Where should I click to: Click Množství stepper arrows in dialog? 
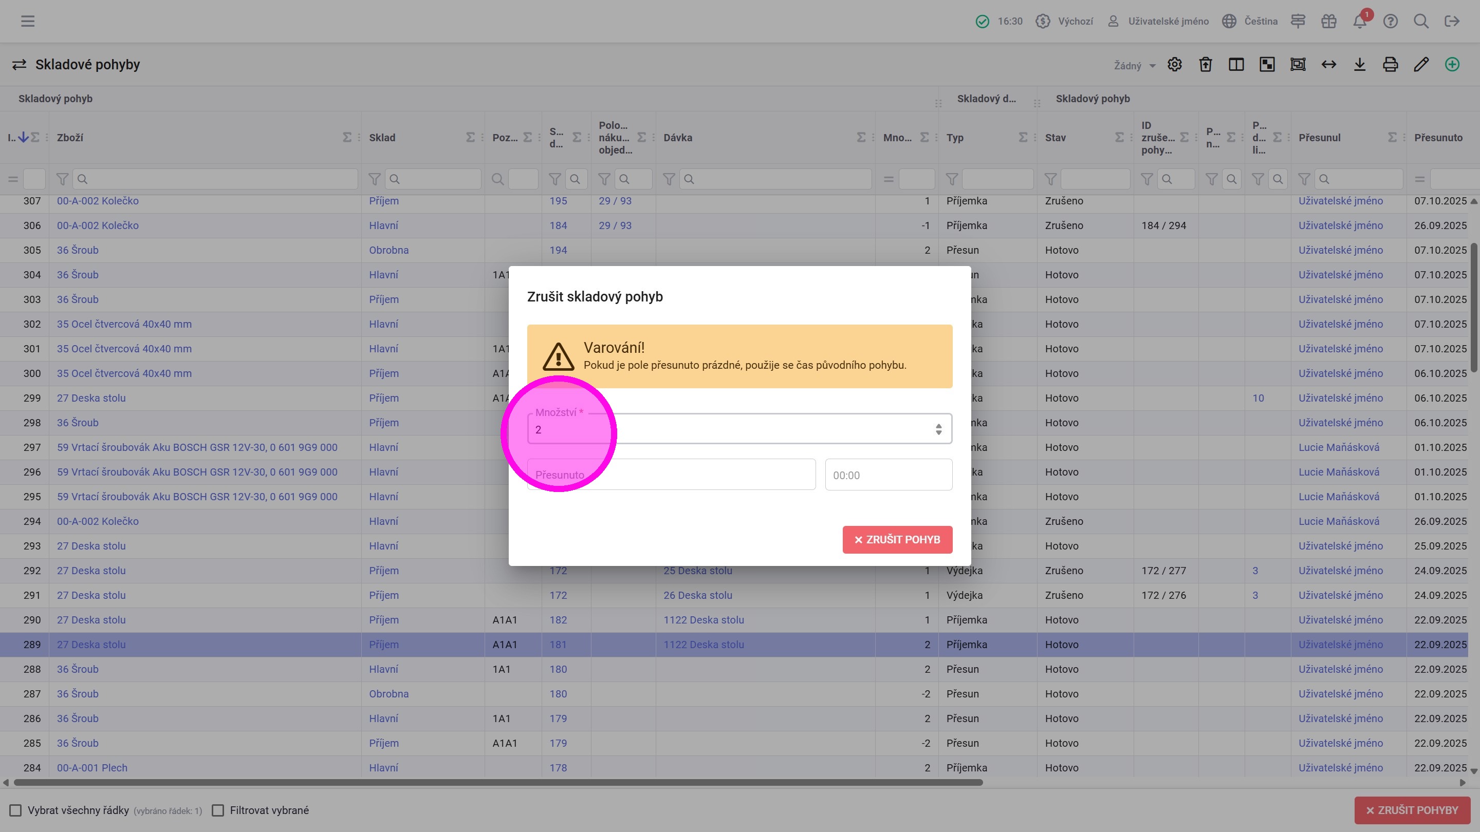click(x=938, y=429)
